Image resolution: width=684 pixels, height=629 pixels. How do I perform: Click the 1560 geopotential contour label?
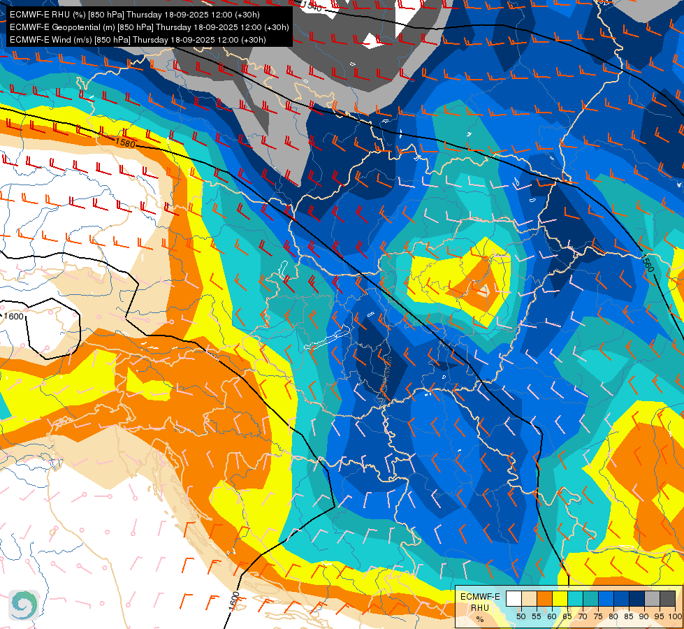[x=648, y=263]
